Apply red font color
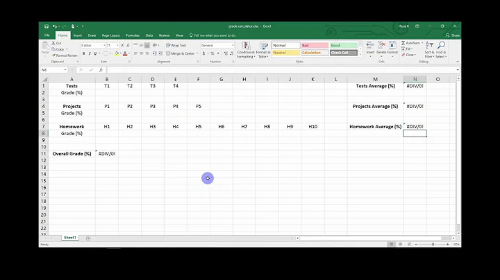This screenshot has height=280, width=500. [x=125, y=53]
